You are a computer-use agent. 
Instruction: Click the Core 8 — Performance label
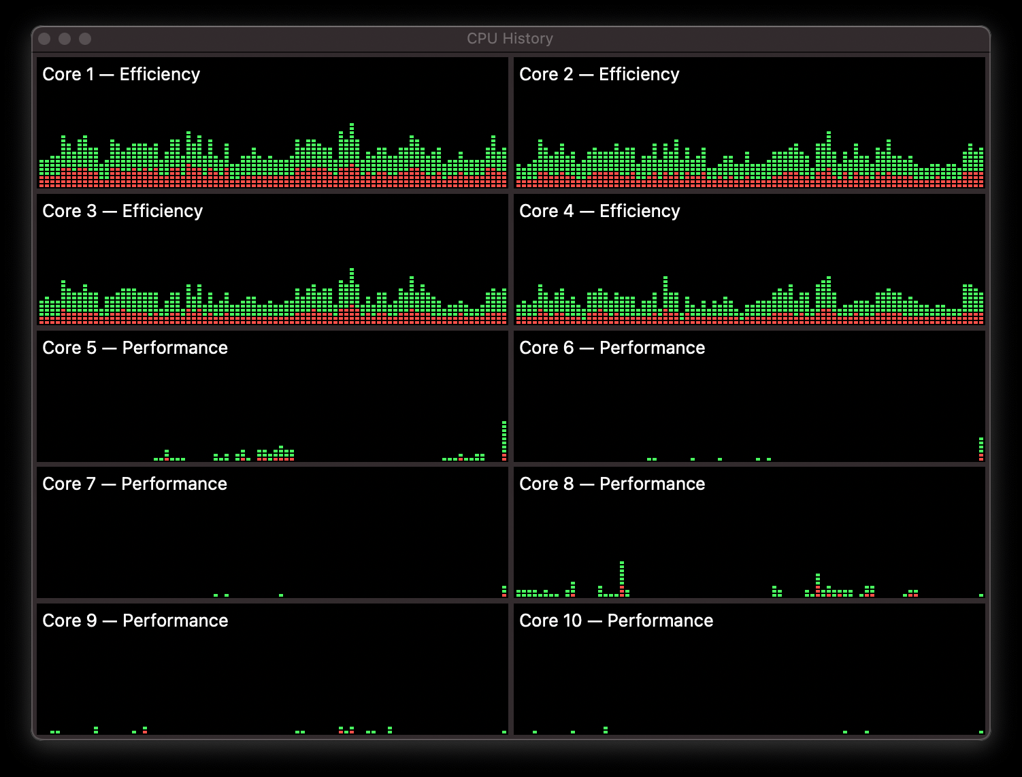click(x=612, y=484)
